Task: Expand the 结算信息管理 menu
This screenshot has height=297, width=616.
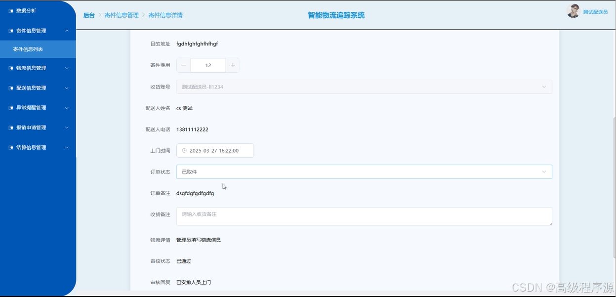Action: click(38, 147)
